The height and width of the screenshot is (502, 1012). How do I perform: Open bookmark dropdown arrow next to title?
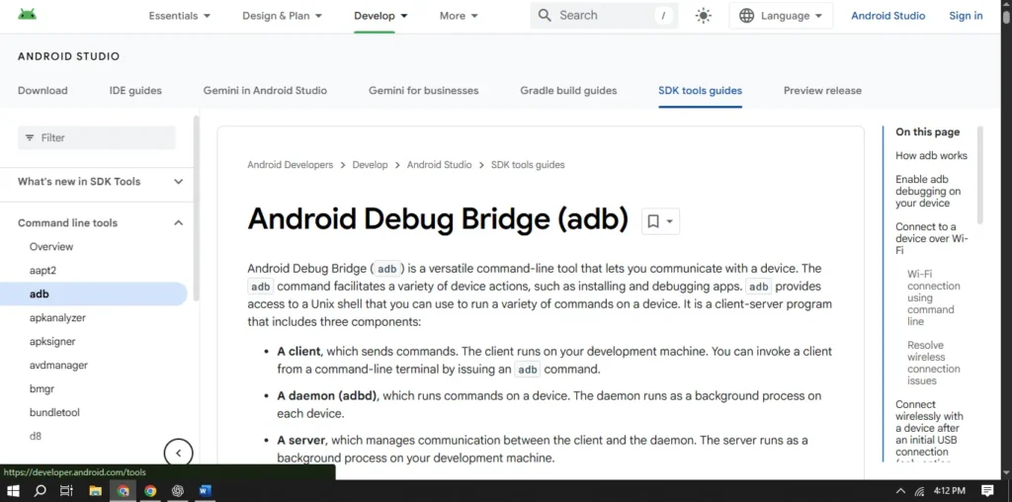[670, 221]
